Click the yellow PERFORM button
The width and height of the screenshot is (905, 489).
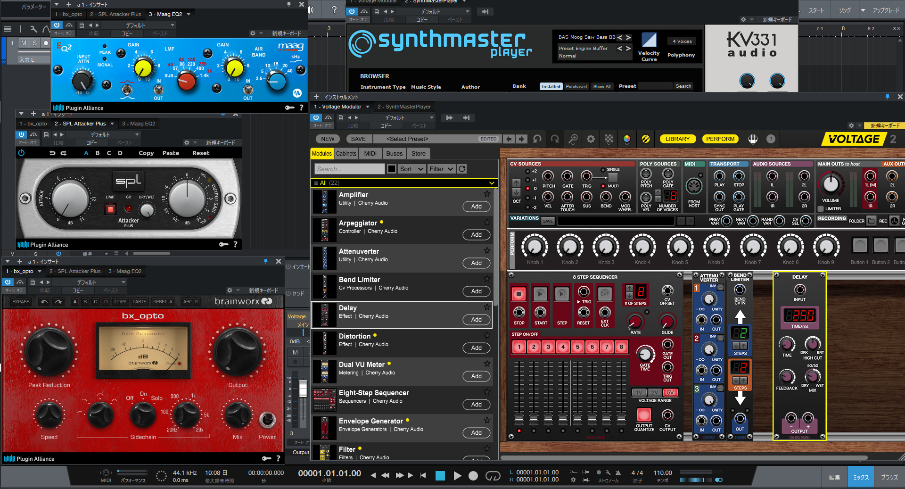(x=720, y=139)
